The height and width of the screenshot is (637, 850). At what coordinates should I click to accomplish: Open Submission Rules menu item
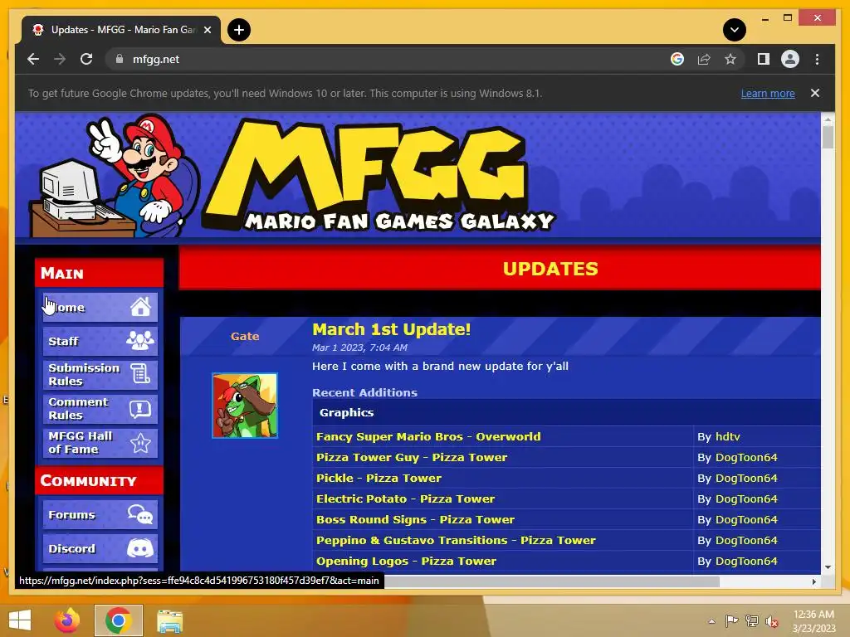100,375
